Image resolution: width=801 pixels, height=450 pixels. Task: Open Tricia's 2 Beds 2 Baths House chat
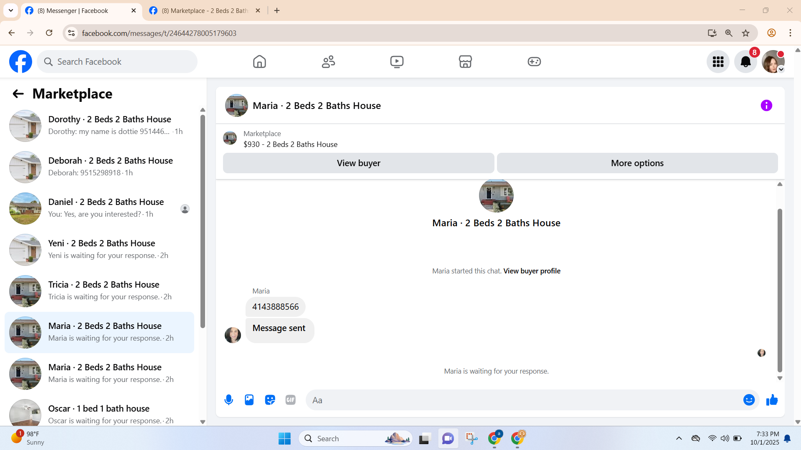pos(99,291)
